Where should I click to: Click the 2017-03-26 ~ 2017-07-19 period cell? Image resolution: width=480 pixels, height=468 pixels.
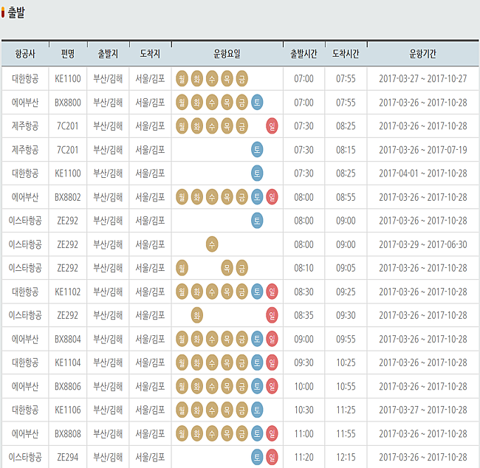pos(422,150)
